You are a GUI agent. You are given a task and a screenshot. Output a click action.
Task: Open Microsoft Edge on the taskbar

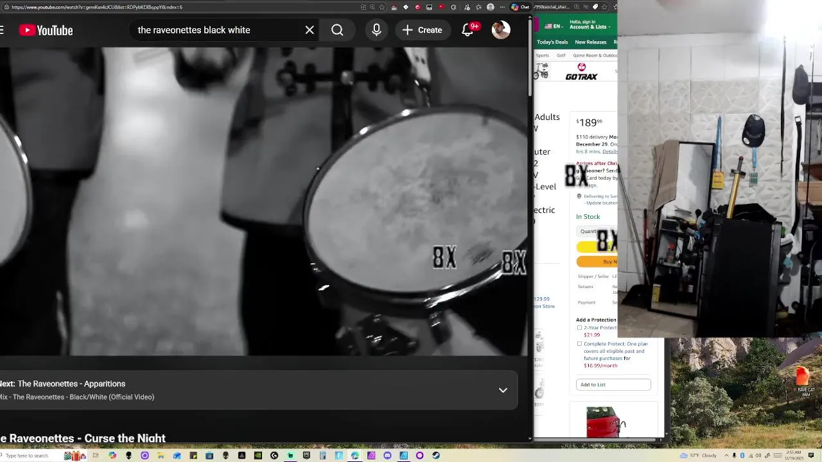tap(354, 456)
